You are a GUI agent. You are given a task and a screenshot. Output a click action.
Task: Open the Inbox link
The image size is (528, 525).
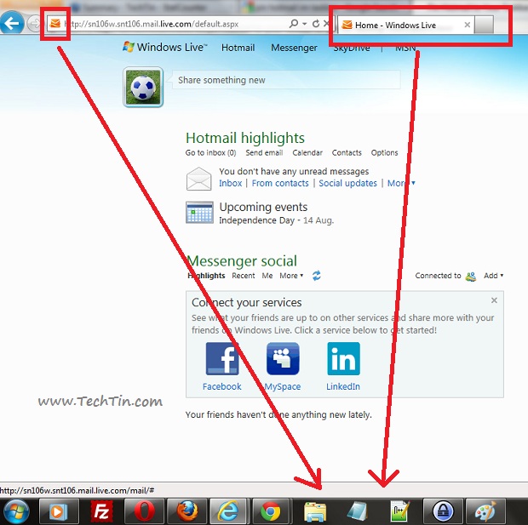click(230, 183)
